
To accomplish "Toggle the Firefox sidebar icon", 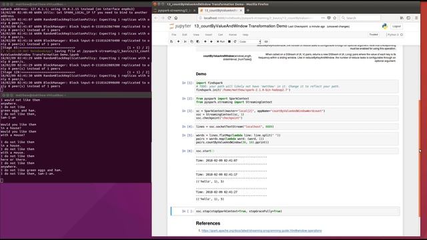I will [x=408, y=18].
